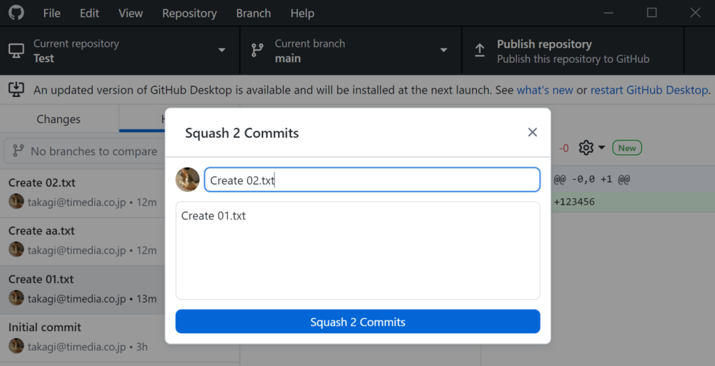Open the Help menu
This screenshot has width=715, height=366.
(x=302, y=13)
